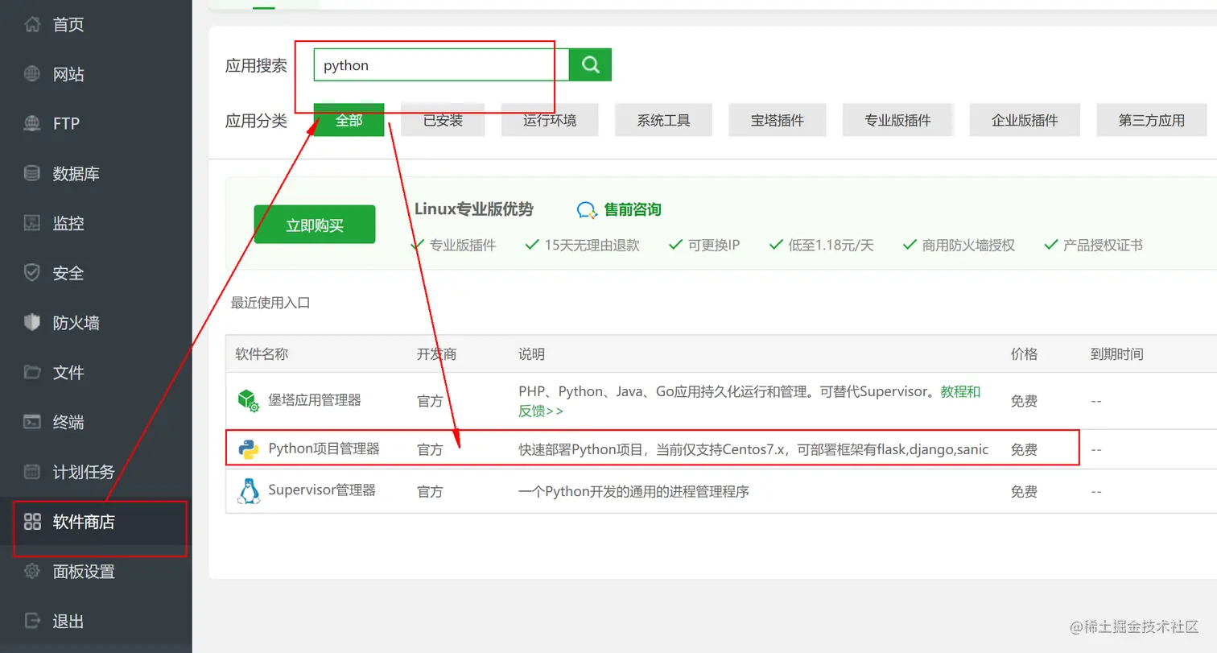Select the 已安装 category filter
The width and height of the screenshot is (1217, 653).
(443, 120)
